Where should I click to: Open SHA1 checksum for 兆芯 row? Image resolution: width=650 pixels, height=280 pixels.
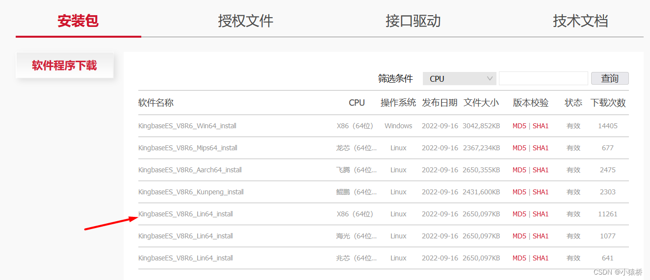541,258
